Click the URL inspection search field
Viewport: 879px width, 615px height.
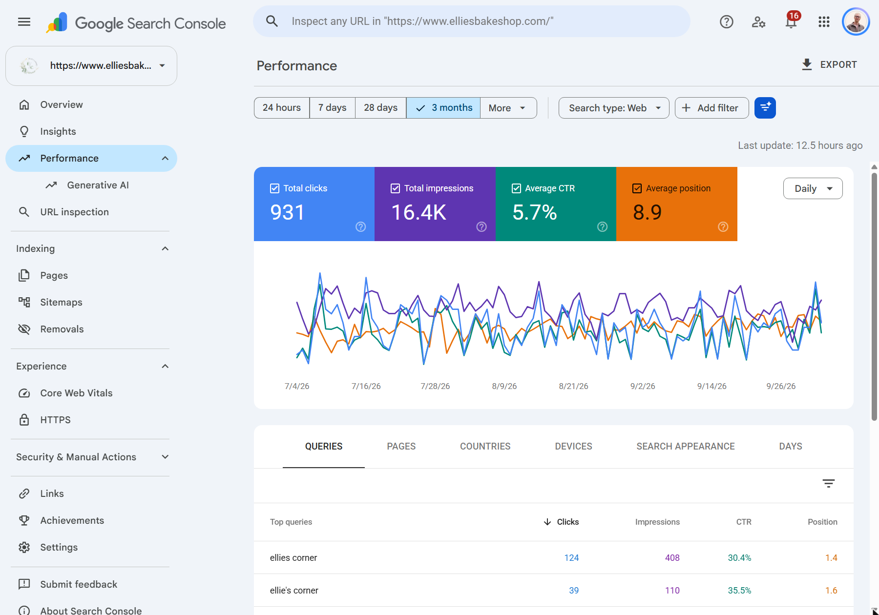[472, 21]
